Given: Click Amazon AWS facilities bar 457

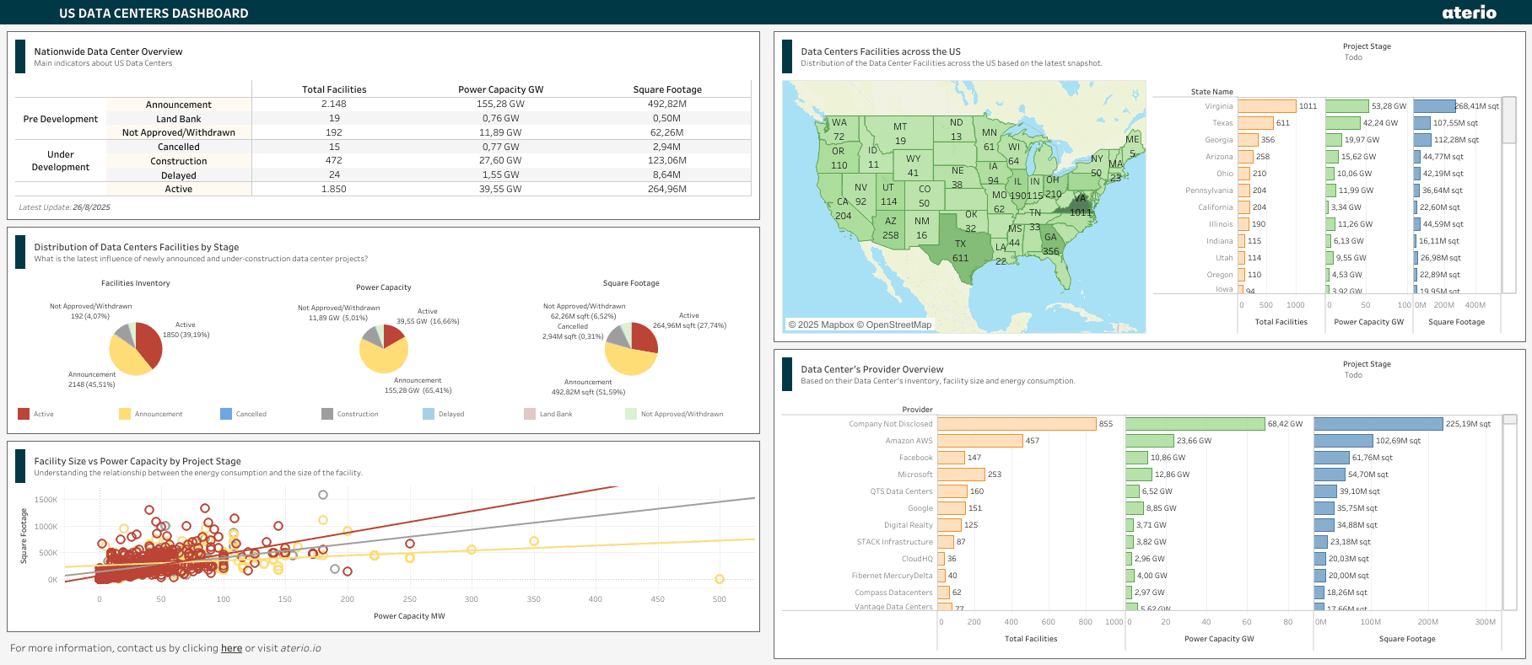Looking at the screenshot, I should coord(980,441).
